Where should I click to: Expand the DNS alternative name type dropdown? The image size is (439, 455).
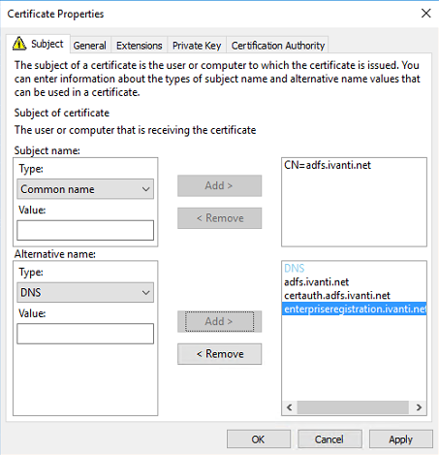point(85,292)
